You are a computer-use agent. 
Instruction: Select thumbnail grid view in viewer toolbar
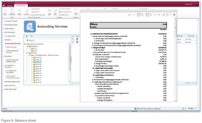pos(143,15)
